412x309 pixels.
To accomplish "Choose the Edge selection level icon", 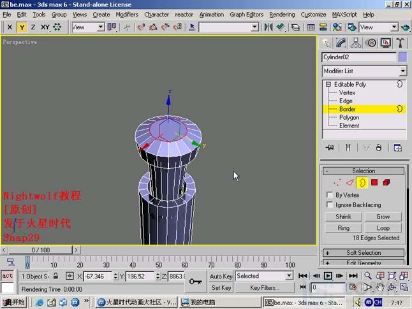I will 349,182.
